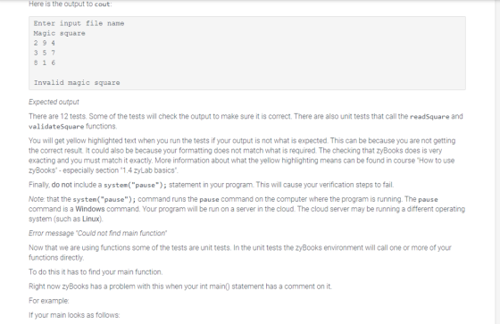Click the vertical scrollbar on the right edge
Screen dimensions: 500x324
click(x=497, y=162)
